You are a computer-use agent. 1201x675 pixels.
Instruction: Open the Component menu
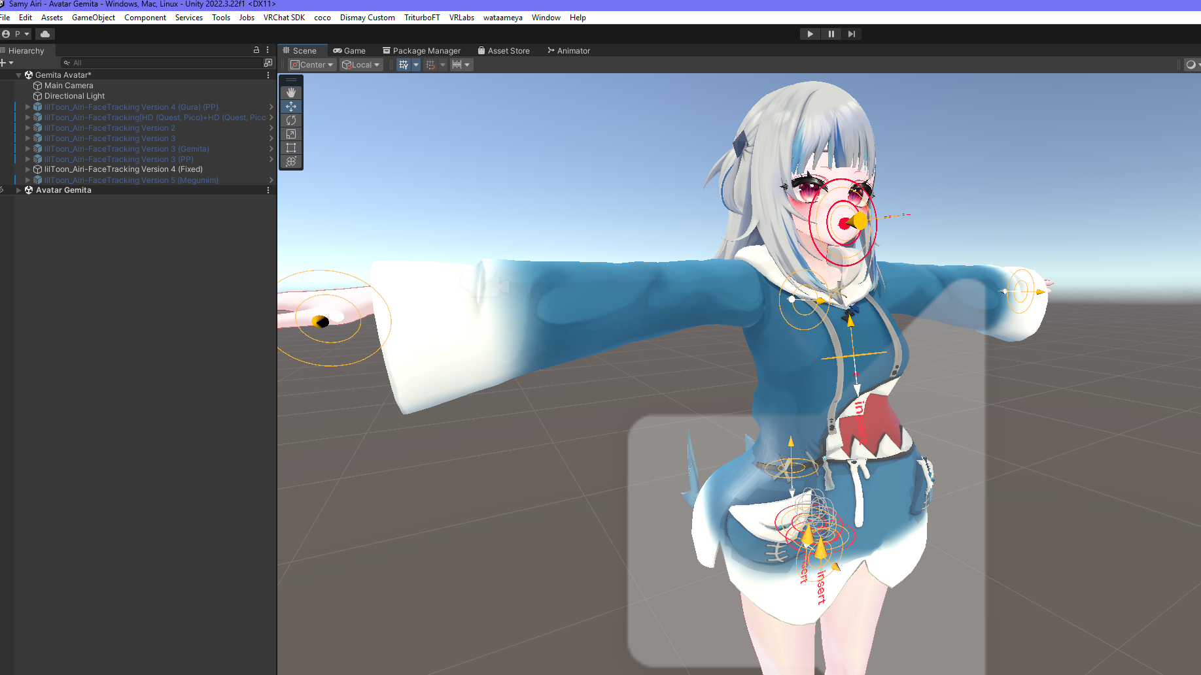pyautogui.click(x=145, y=18)
